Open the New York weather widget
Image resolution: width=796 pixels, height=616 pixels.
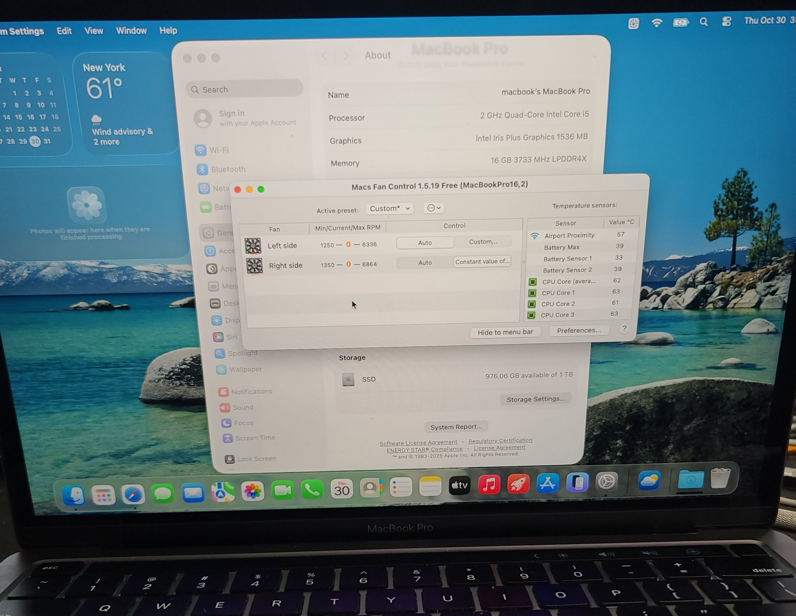(x=124, y=104)
